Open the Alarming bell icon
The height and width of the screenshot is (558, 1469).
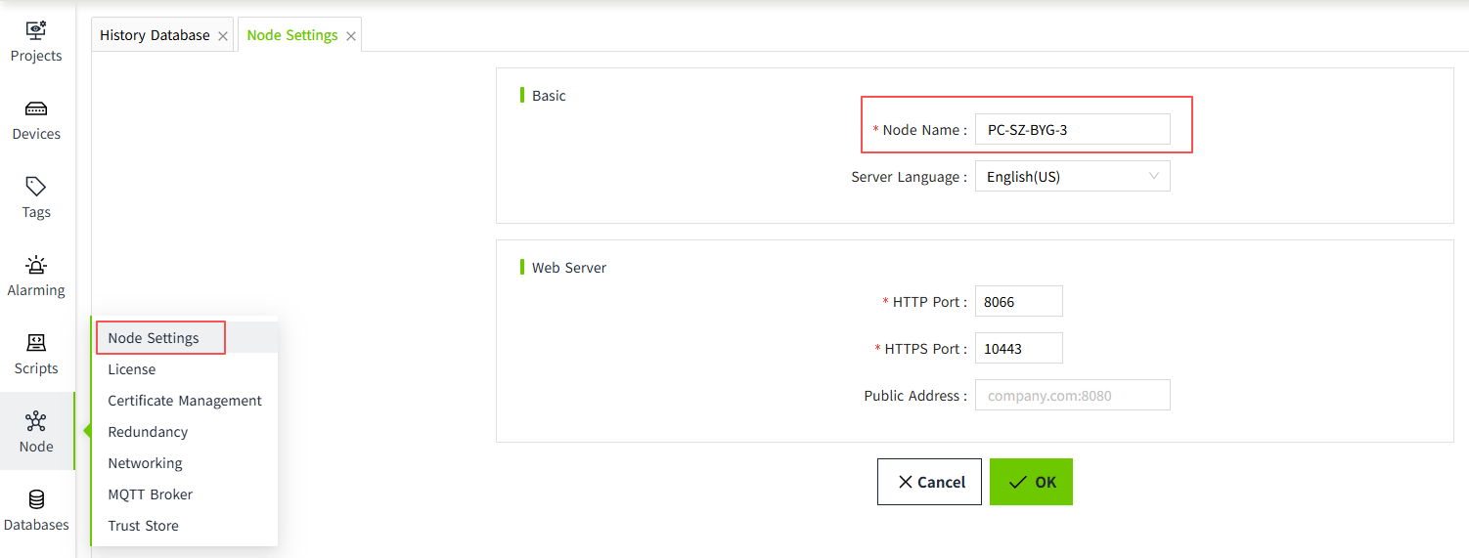coord(36,265)
